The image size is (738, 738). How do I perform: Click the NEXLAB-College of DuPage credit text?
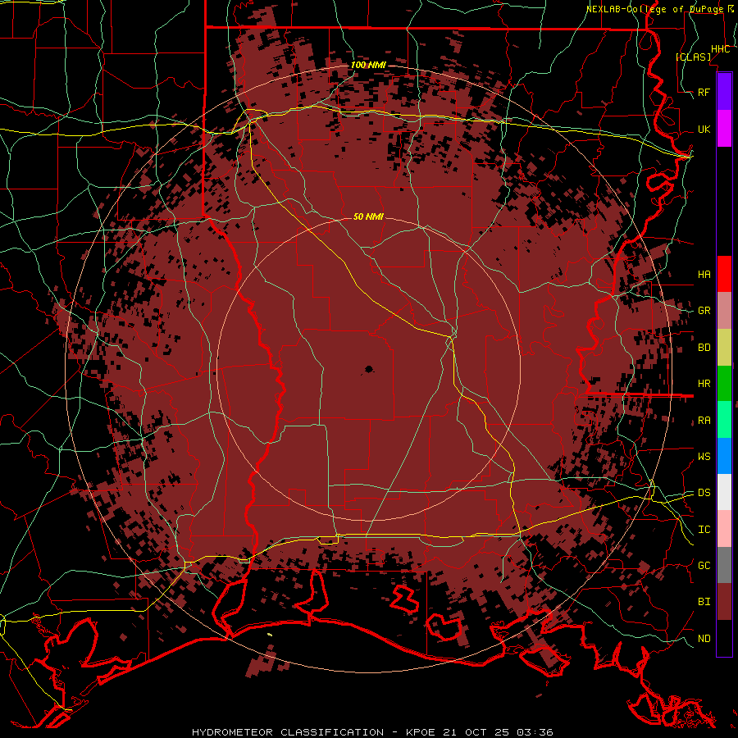[654, 9]
